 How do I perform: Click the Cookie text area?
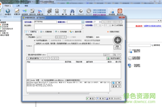[74, 49]
